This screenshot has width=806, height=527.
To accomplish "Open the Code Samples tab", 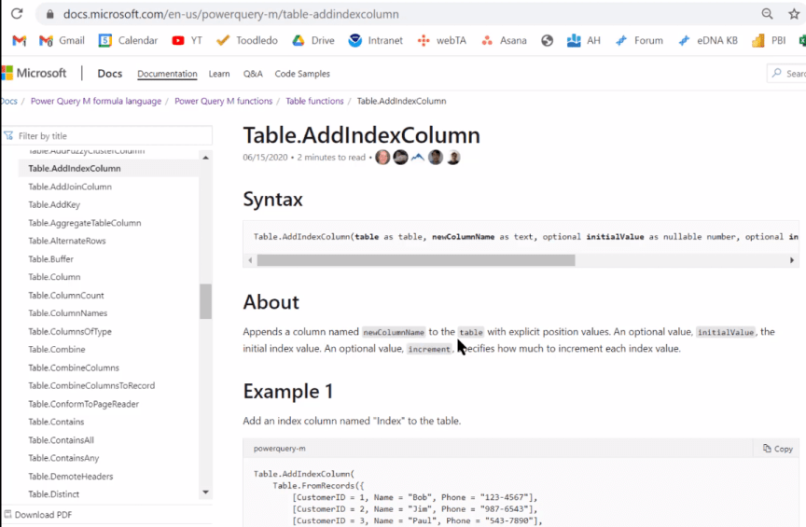I will (x=302, y=74).
